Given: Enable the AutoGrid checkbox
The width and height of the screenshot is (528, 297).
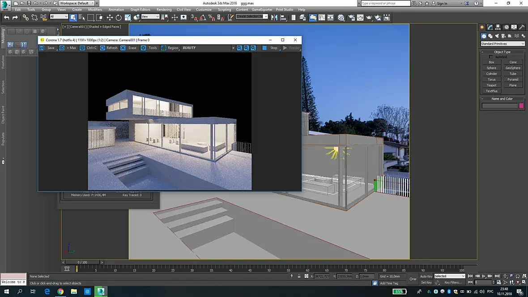Looking at the screenshot, I should [490, 57].
